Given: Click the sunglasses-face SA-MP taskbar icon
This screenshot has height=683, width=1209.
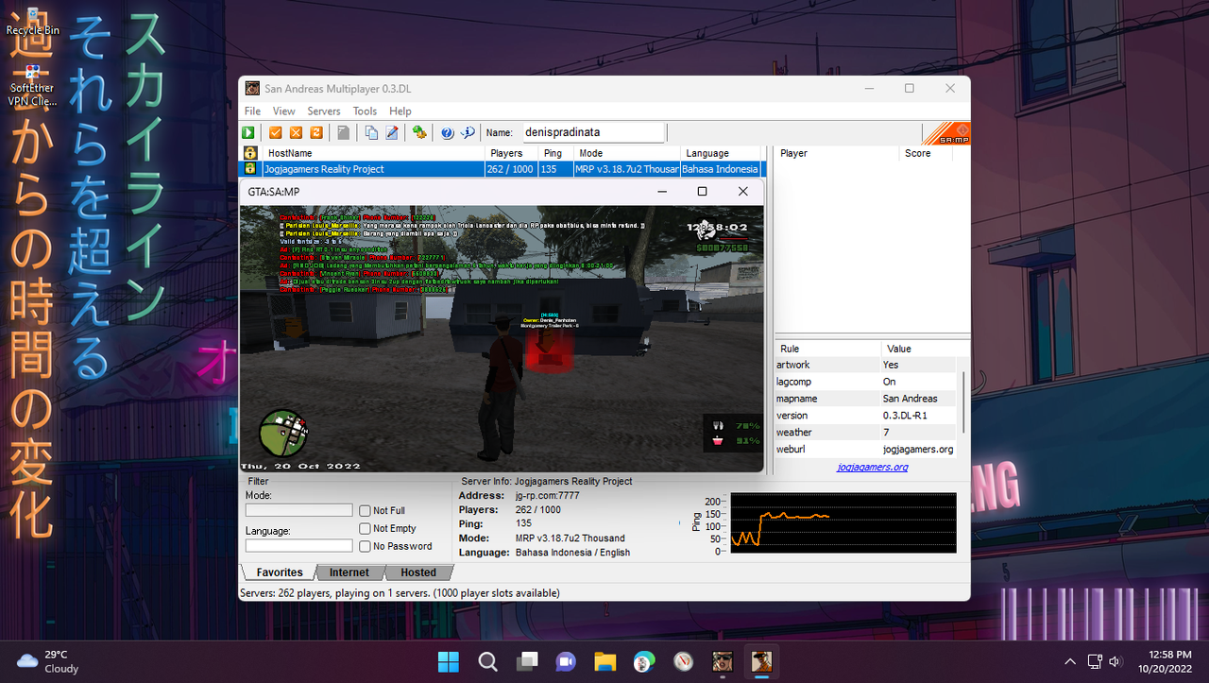Looking at the screenshot, I should (723, 661).
